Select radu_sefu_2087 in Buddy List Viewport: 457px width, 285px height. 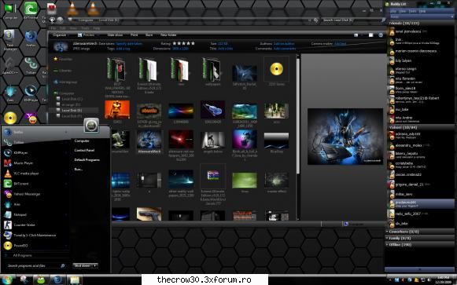click(x=408, y=214)
